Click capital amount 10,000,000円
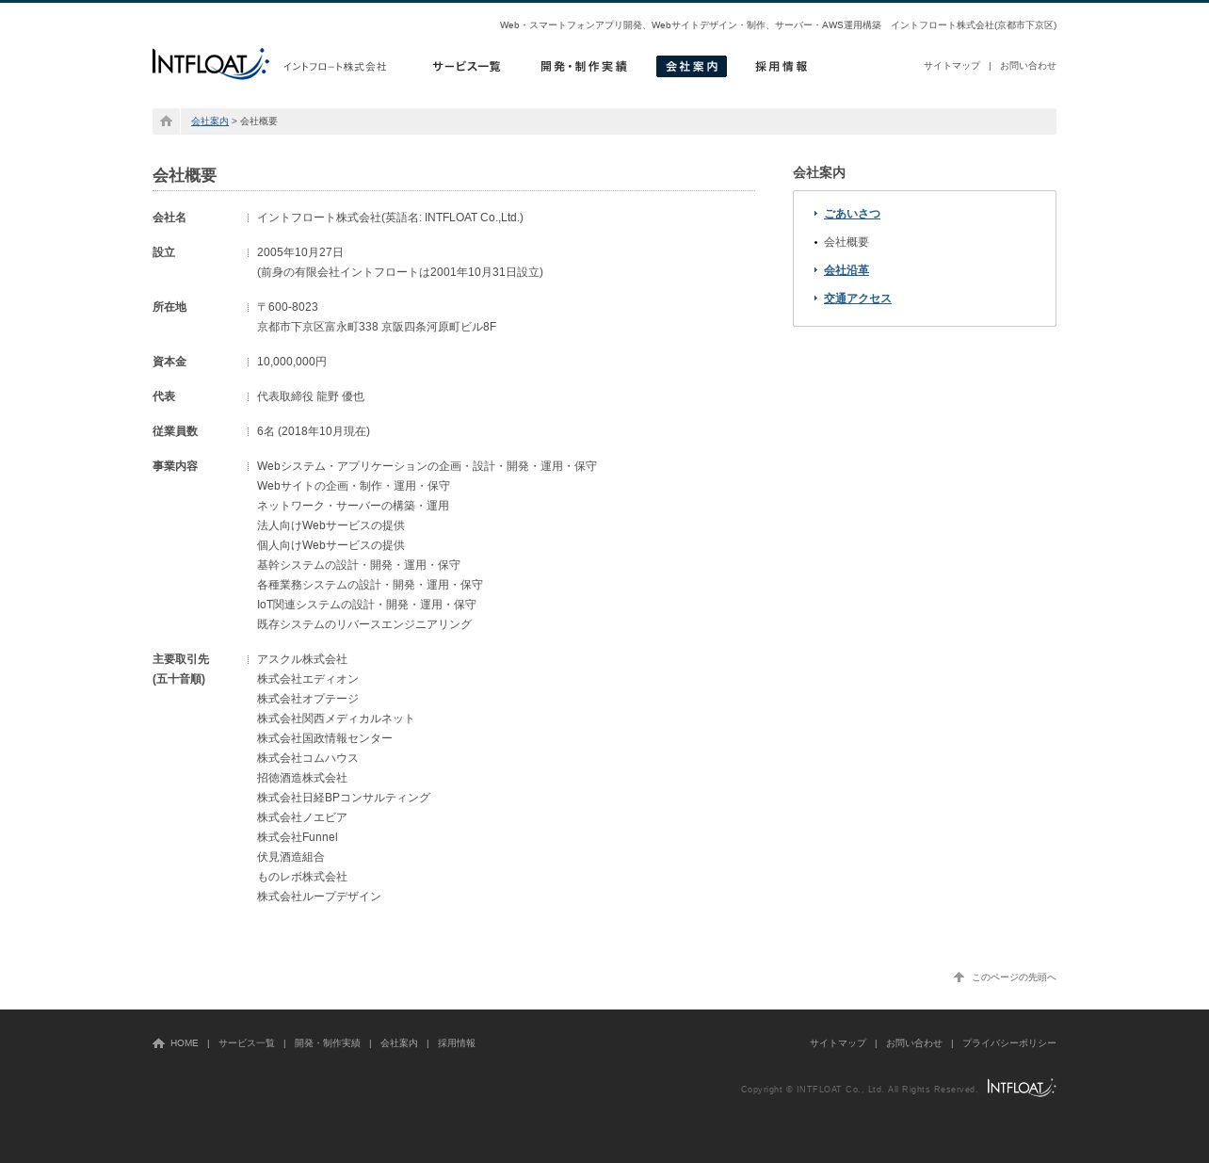 (x=292, y=362)
